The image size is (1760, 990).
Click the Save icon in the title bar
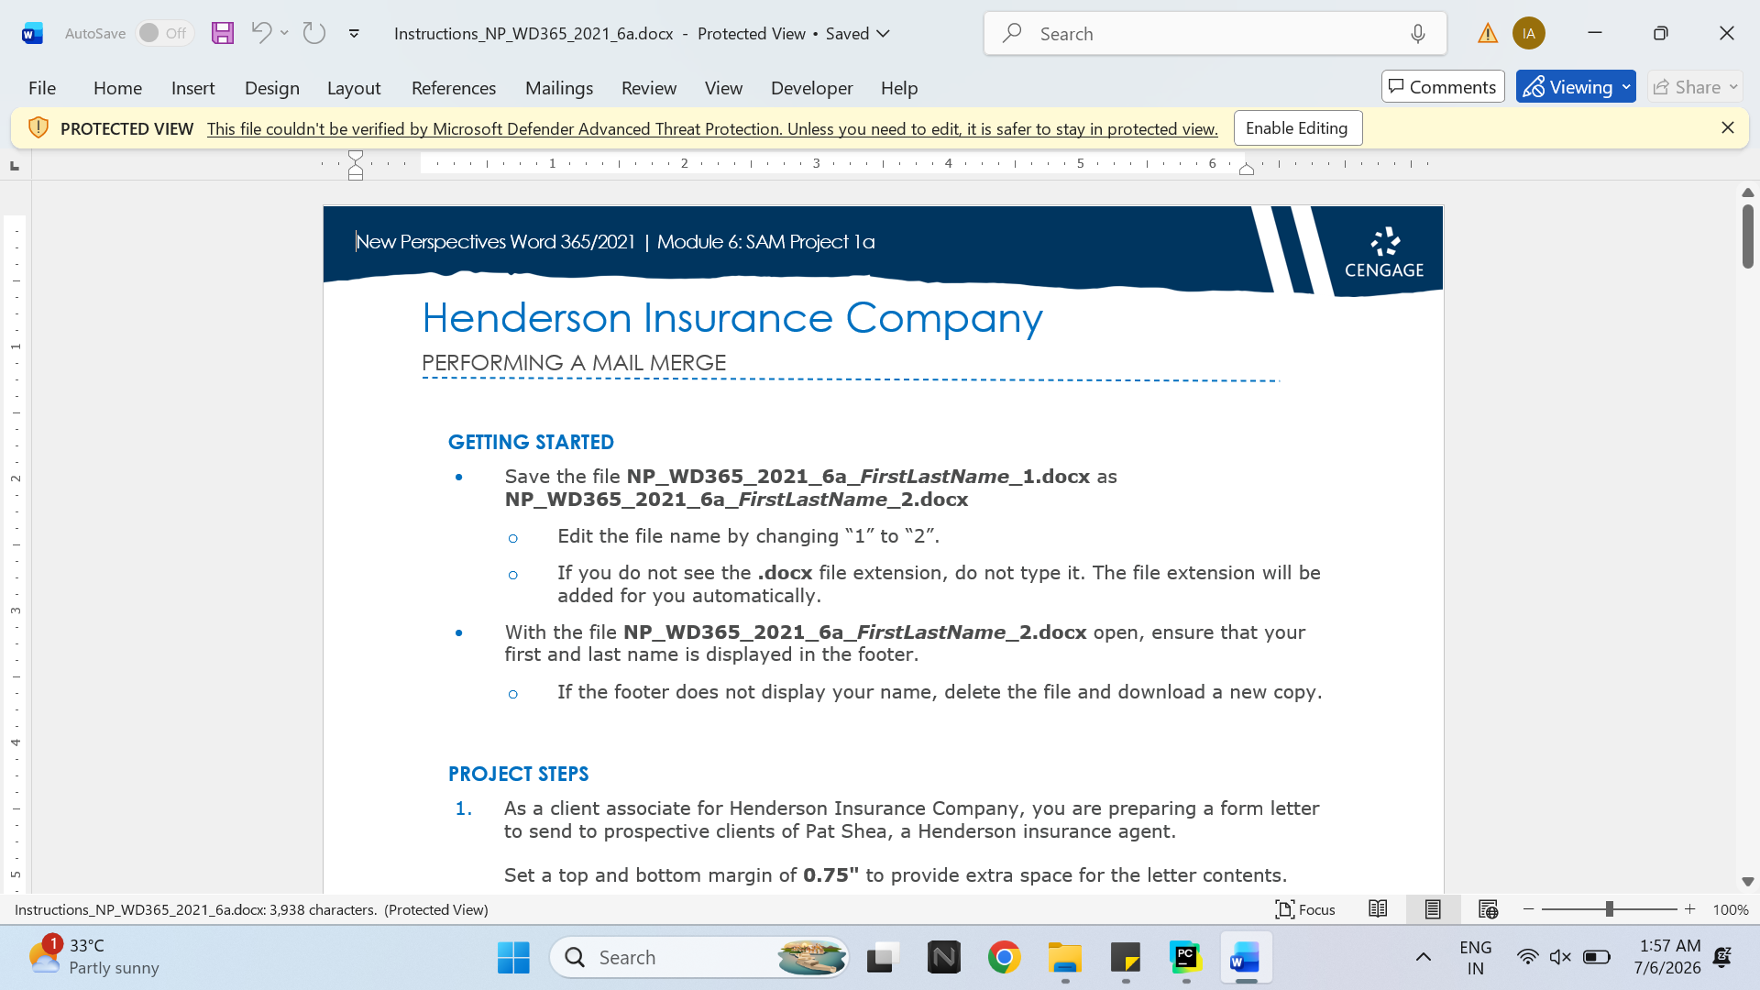tap(223, 33)
